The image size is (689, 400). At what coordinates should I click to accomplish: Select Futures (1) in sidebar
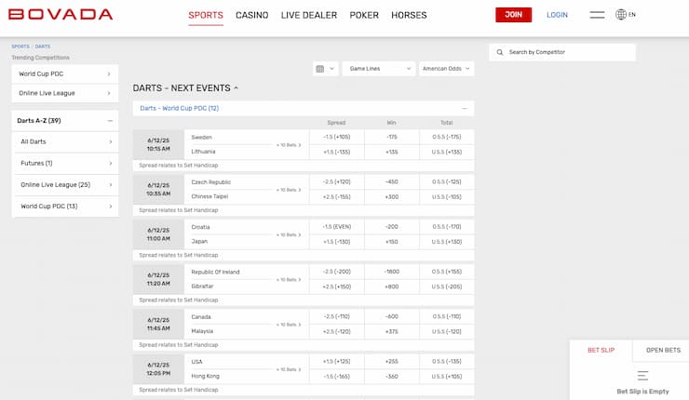pos(66,163)
